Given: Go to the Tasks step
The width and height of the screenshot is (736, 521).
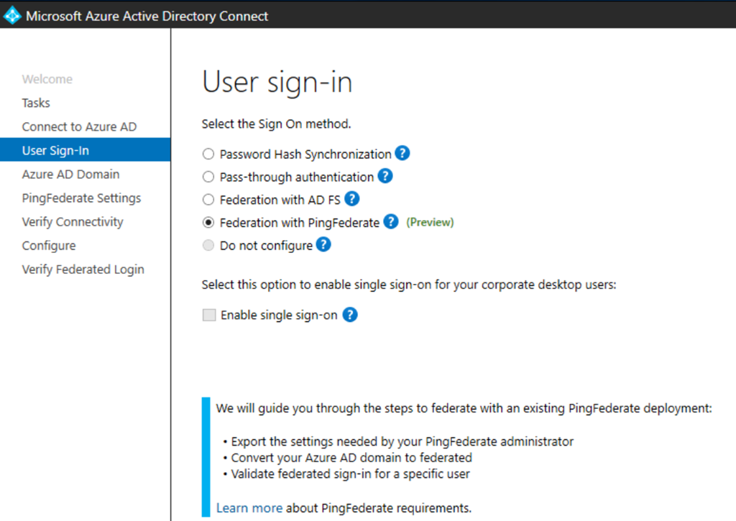Looking at the screenshot, I should pyautogui.click(x=36, y=103).
